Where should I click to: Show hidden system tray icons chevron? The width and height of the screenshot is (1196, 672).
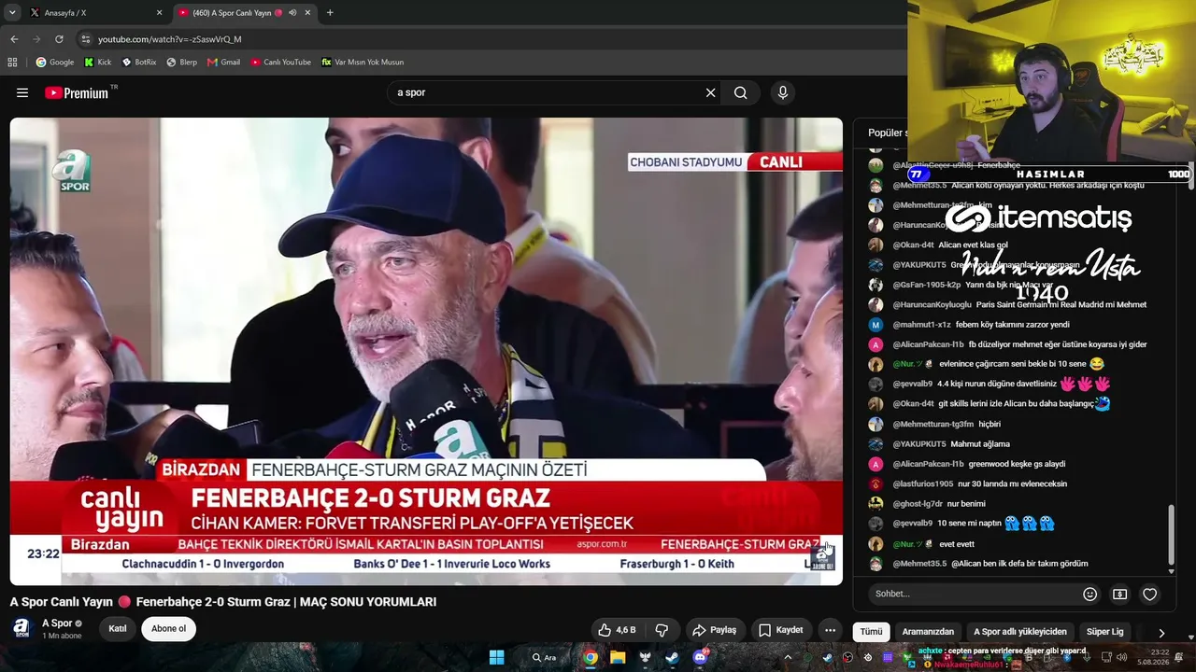[x=788, y=657]
